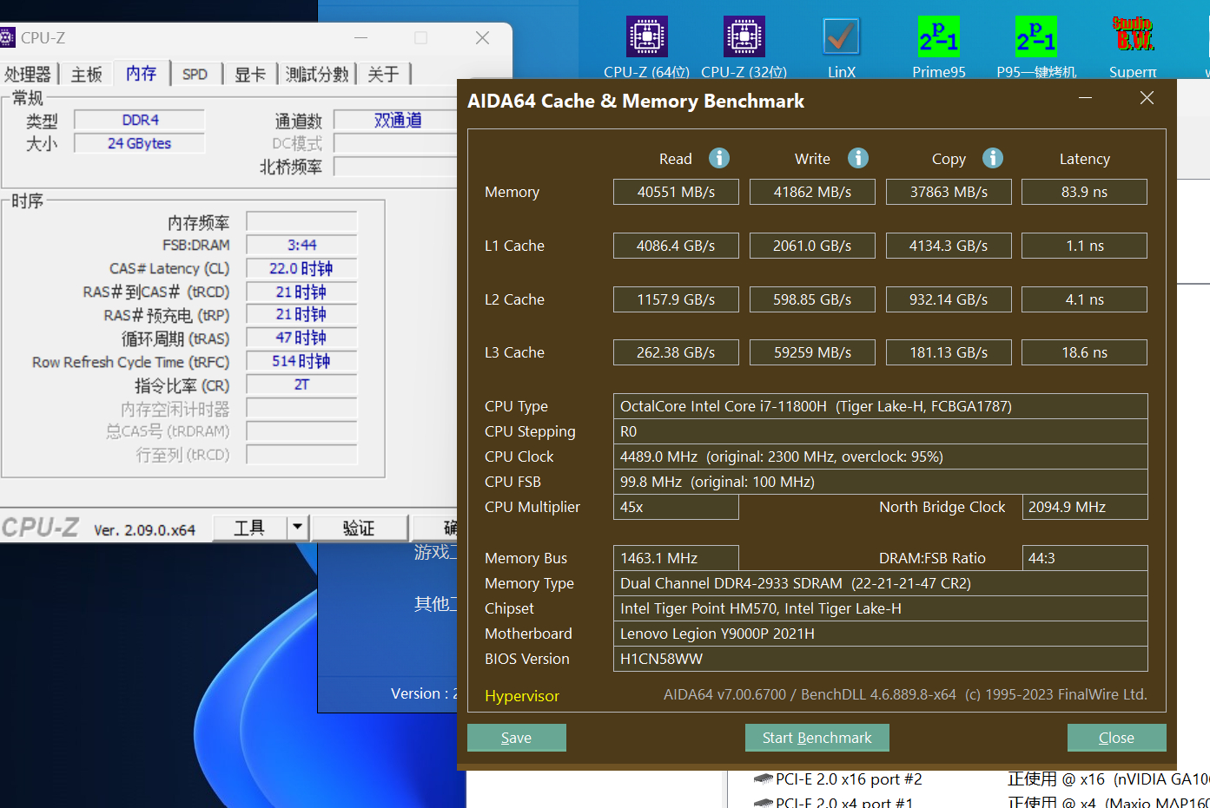Click the Memory Type DDR4-2933 field

pos(880,583)
